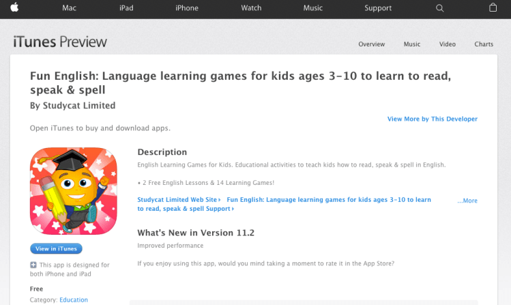The height and width of the screenshot is (305, 511).
Task: Open the search magnifier icon
Action: (440, 8)
